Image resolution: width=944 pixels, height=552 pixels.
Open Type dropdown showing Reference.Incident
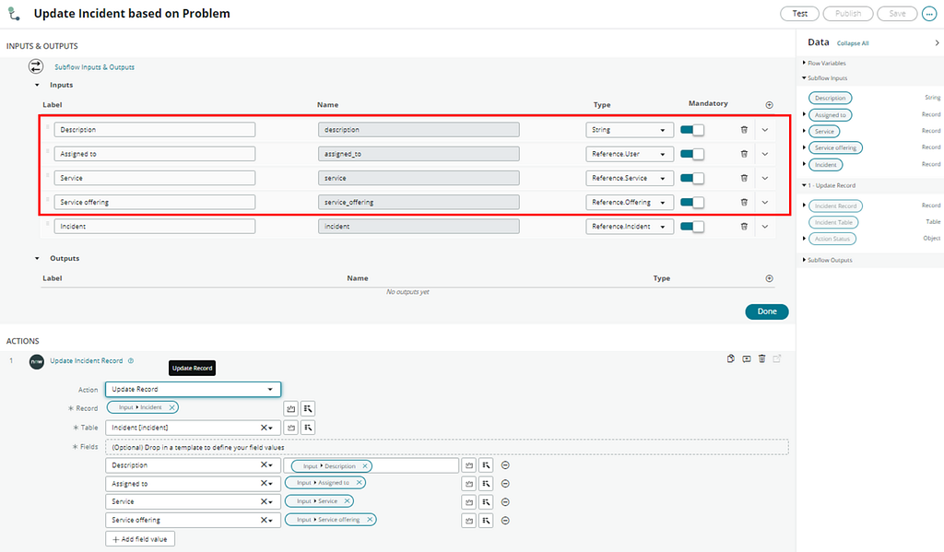pos(629,227)
